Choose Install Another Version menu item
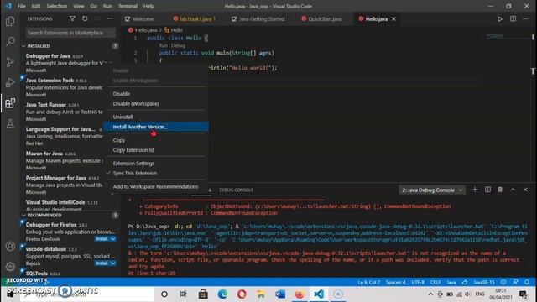The width and height of the screenshot is (537, 302). (x=156, y=127)
